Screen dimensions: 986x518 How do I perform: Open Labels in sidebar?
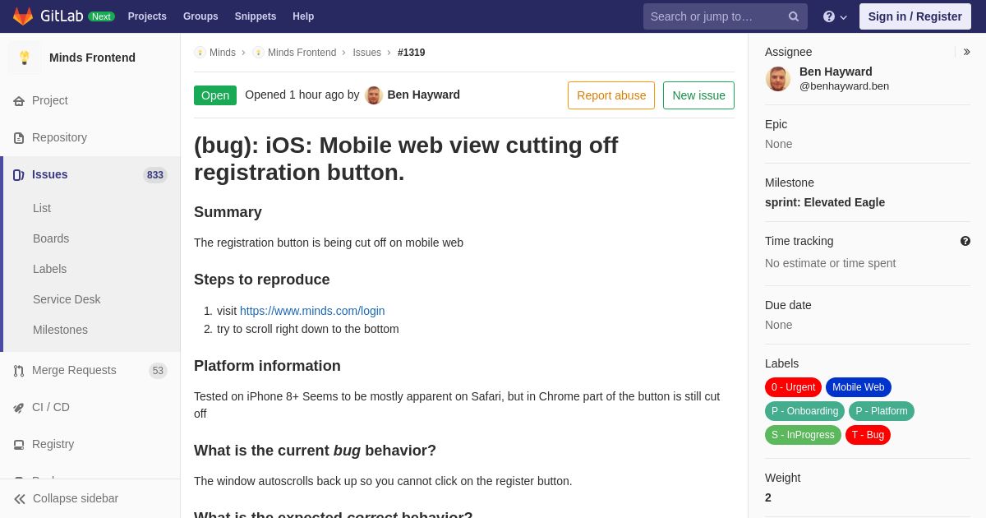coord(49,269)
